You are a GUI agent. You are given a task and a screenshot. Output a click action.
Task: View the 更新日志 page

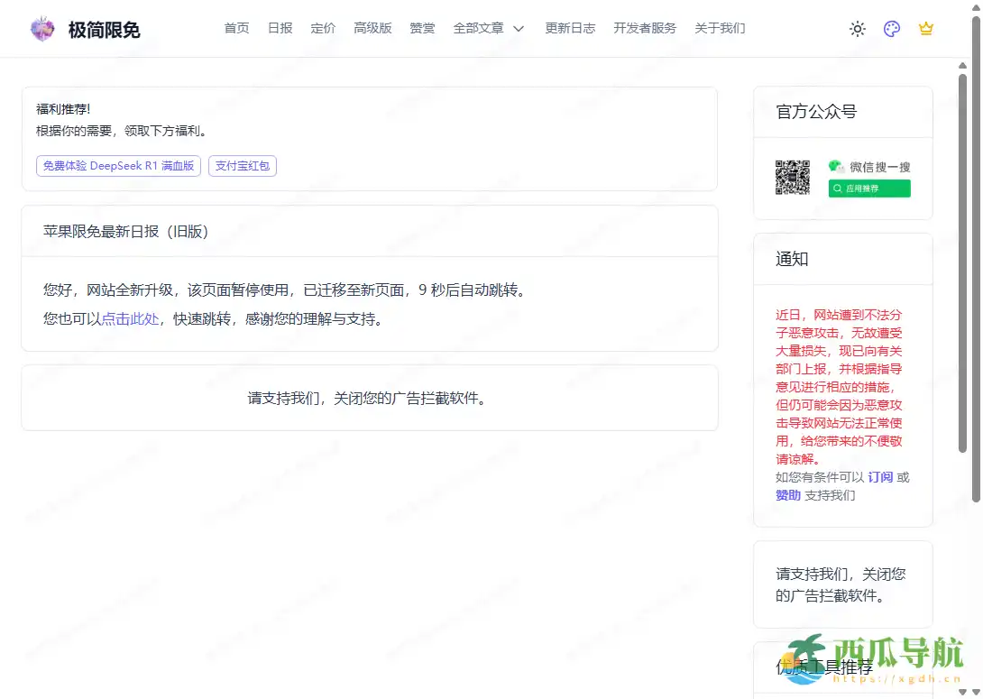[x=570, y=28]
